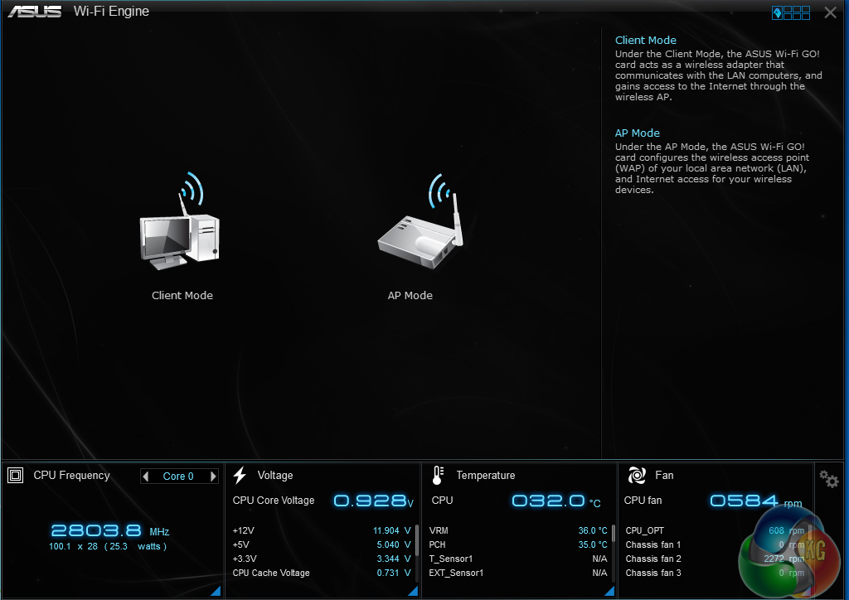This screenshot has height=600, width=849.
Task: Expand the CPU Frequency panel corner triangle
Action: [x=216, y=591]
